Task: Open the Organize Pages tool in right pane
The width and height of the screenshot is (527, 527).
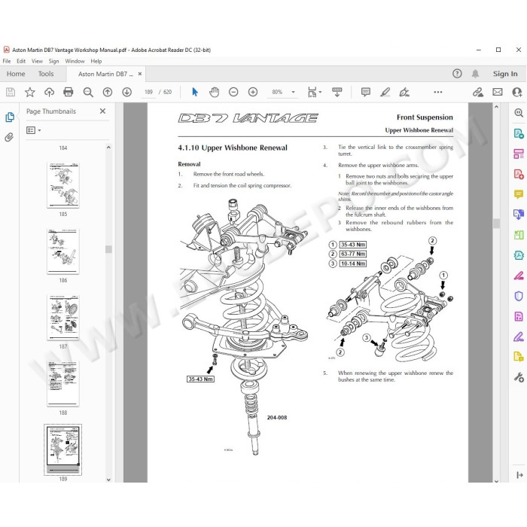Action: point(519,235)
